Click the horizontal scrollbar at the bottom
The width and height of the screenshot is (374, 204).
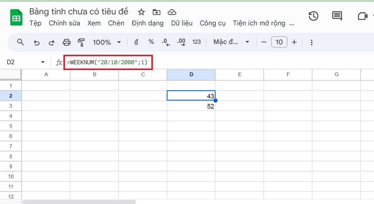79,202
